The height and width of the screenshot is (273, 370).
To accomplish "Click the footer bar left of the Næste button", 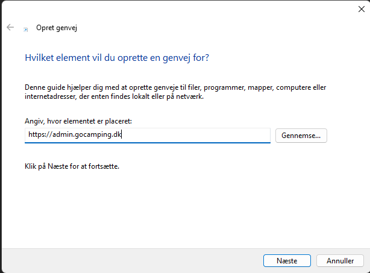I will coord(133,260).
